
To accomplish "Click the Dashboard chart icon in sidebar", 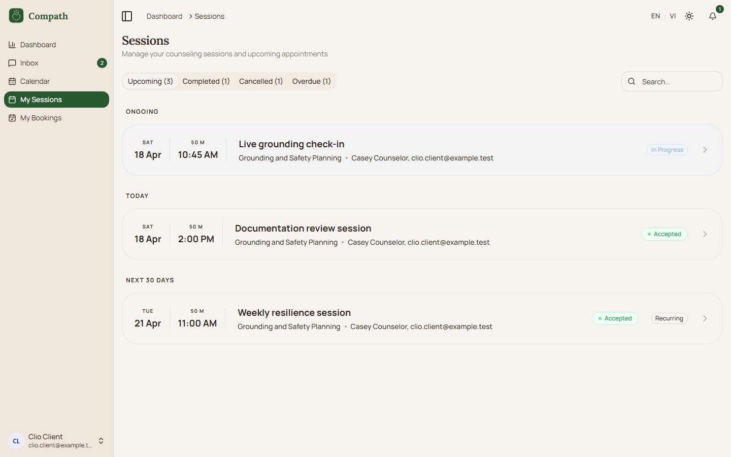I will tap(12, 45).
